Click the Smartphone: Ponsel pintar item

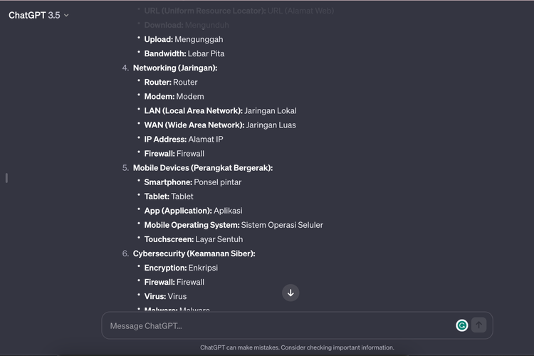pyautogui.click(x=192, y=182)
